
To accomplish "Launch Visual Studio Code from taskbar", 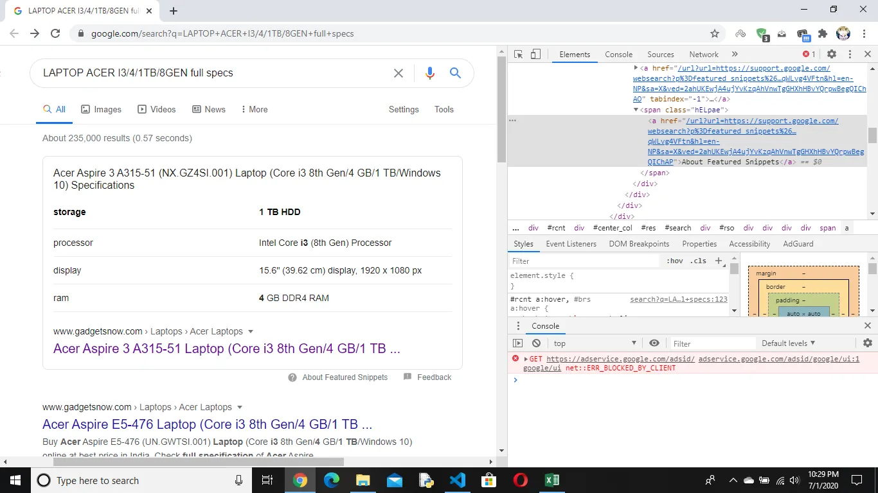I will (x=458, y=480).
